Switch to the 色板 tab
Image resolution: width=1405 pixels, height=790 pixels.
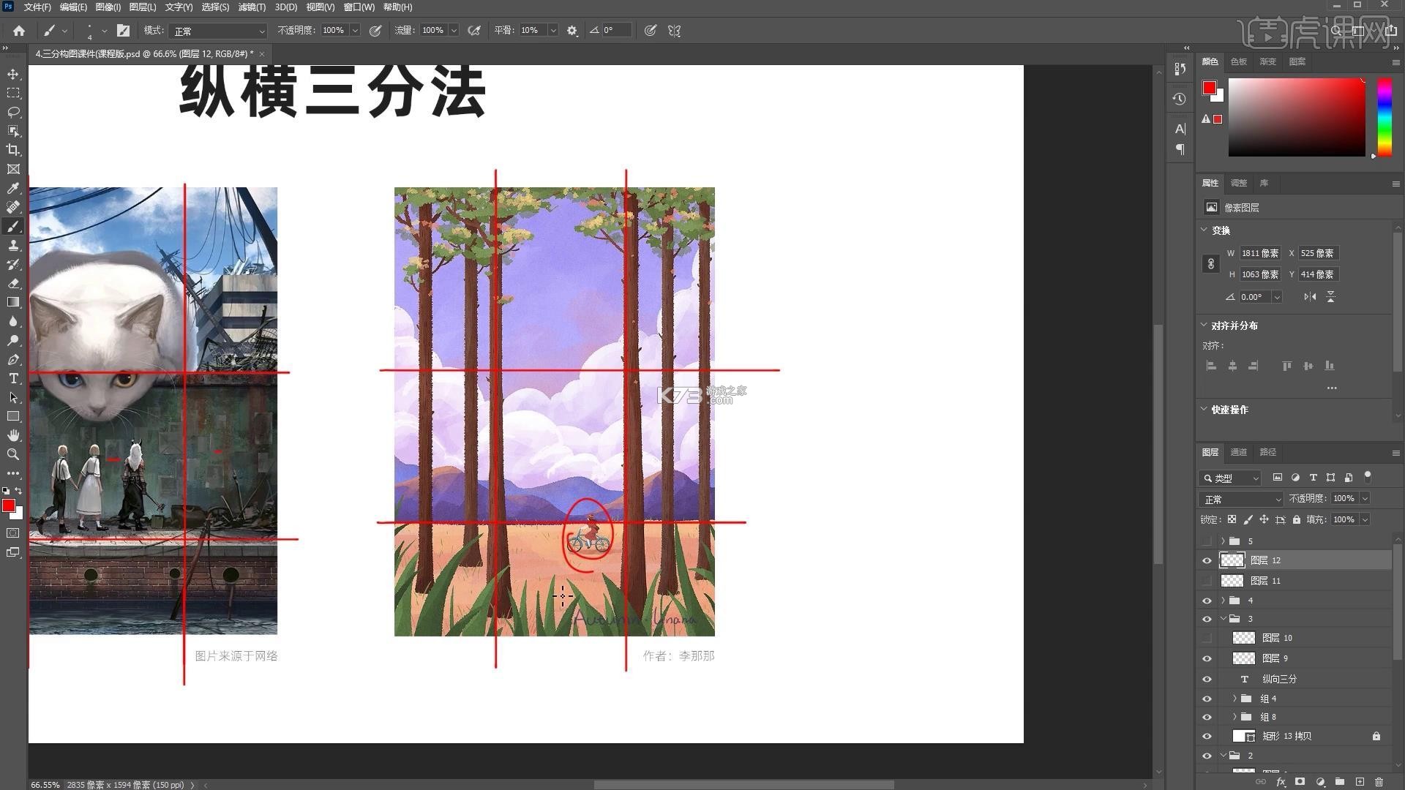(x=1238, y=61)
